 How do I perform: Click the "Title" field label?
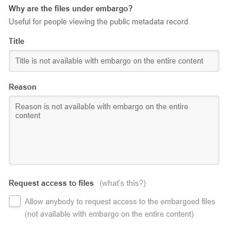[17, 41]
